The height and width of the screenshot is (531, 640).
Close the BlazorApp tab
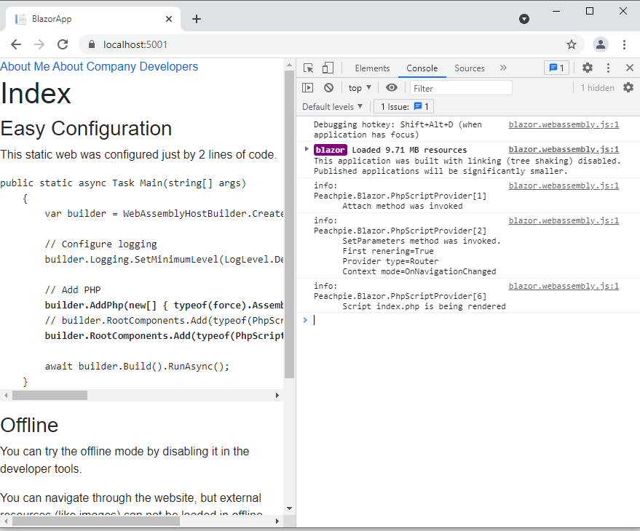coord(169,19)
